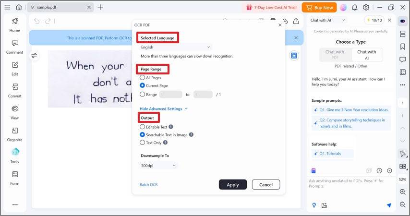Click Buy Now button

319,8
